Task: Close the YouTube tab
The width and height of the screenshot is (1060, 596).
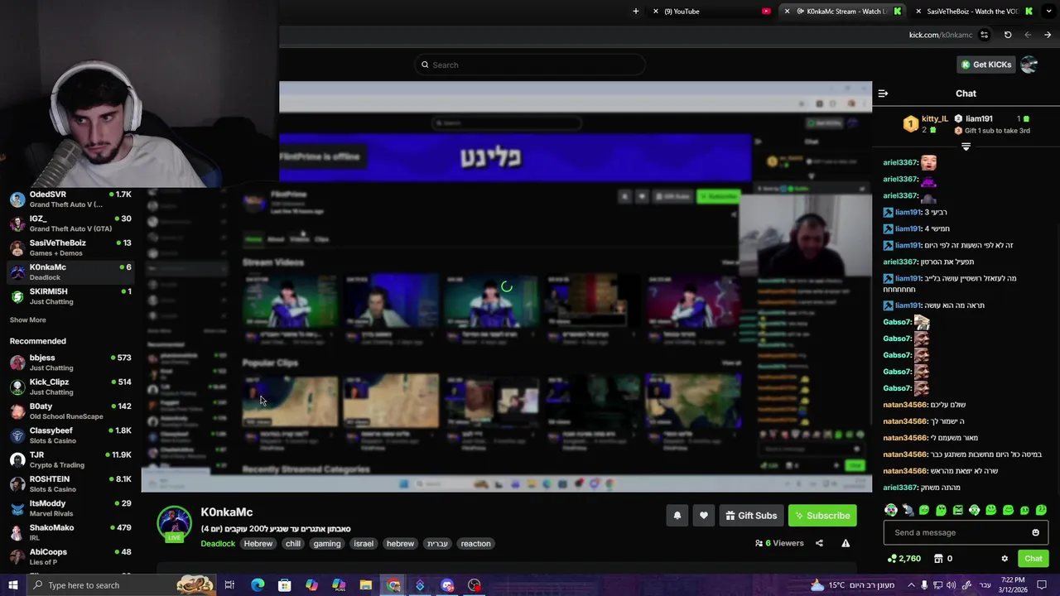Action: click(657, 11)
